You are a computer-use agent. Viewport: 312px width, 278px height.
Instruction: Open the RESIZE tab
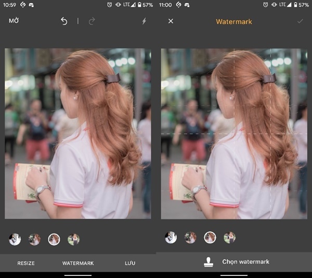click(x=26, y=263)
